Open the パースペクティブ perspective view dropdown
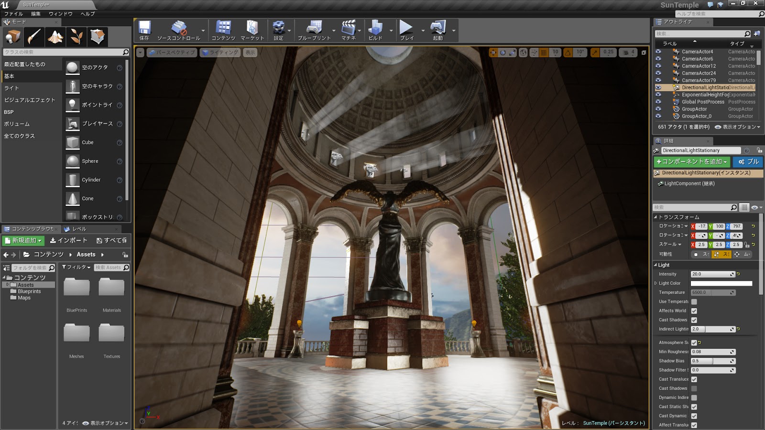Image resolution: width=765 pixels, height=430 pixels. (x=172, y=53)
